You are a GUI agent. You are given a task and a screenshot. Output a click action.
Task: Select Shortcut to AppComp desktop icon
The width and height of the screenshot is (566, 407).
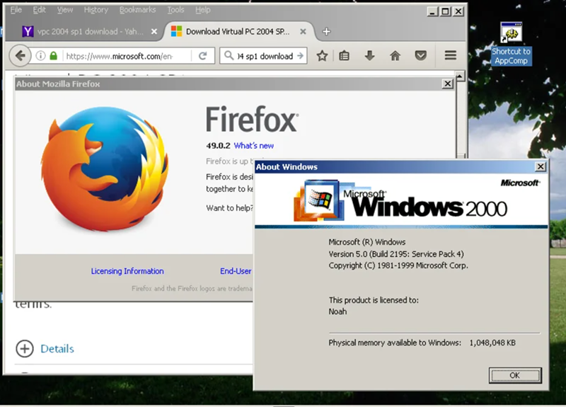point(511,43)
